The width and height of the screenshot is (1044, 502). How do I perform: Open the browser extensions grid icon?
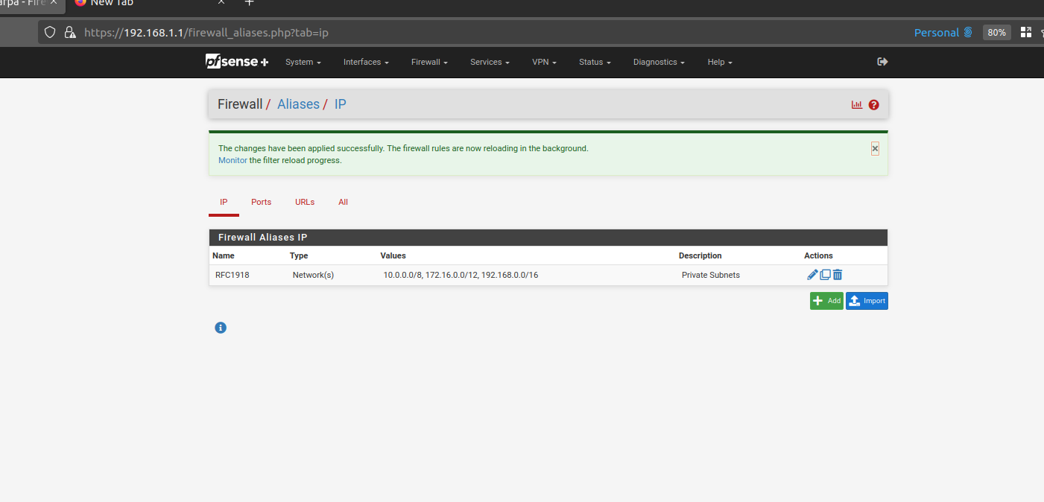pos(1026,32)
